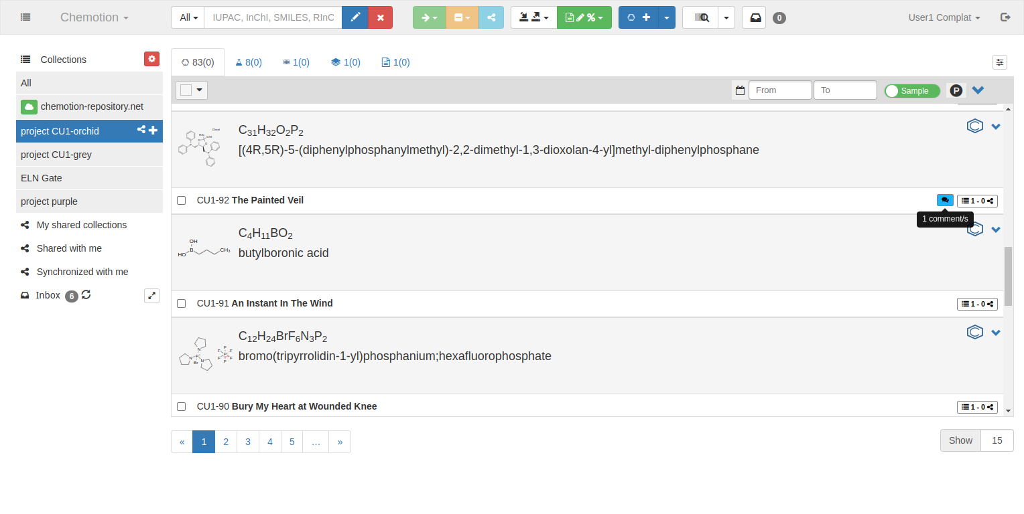Screen dimensions: 1024x514
Task: Open the All search scope dropdown
Action: pos(188,17)
